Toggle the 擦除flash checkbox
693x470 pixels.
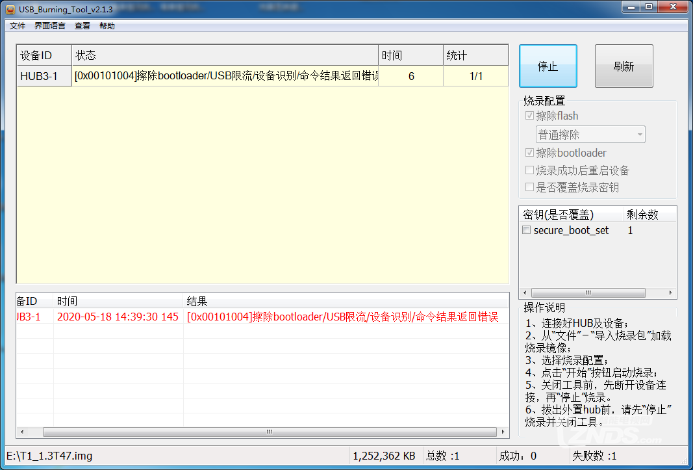529,116
